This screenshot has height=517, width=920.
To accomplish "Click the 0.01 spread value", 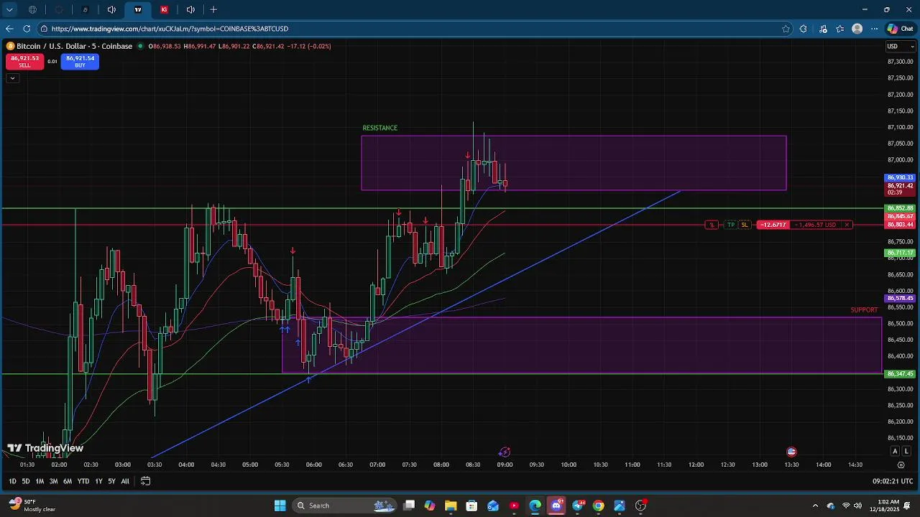I will (52, 62).
